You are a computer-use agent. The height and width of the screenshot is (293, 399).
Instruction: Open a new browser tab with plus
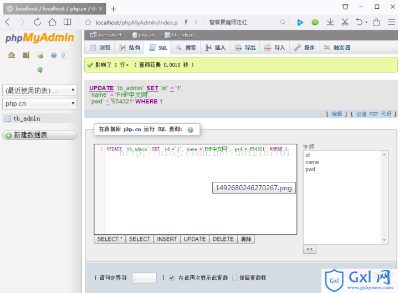tap(114, 9)
